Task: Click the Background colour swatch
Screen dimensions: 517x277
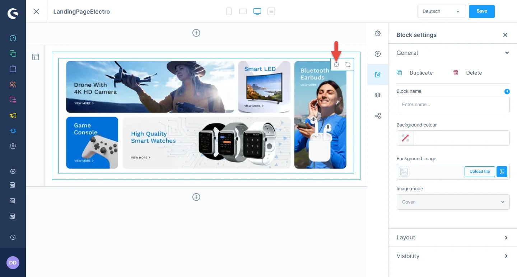Action: click(405, 138)
